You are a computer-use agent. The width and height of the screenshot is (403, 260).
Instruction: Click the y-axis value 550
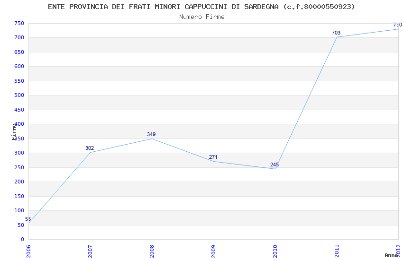tap(19, 81)
